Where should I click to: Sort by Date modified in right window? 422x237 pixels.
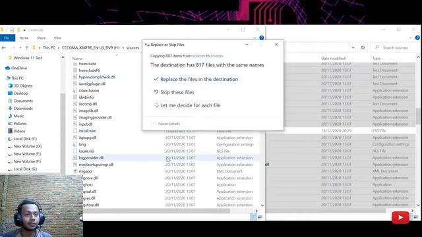[x=333, y=59]
